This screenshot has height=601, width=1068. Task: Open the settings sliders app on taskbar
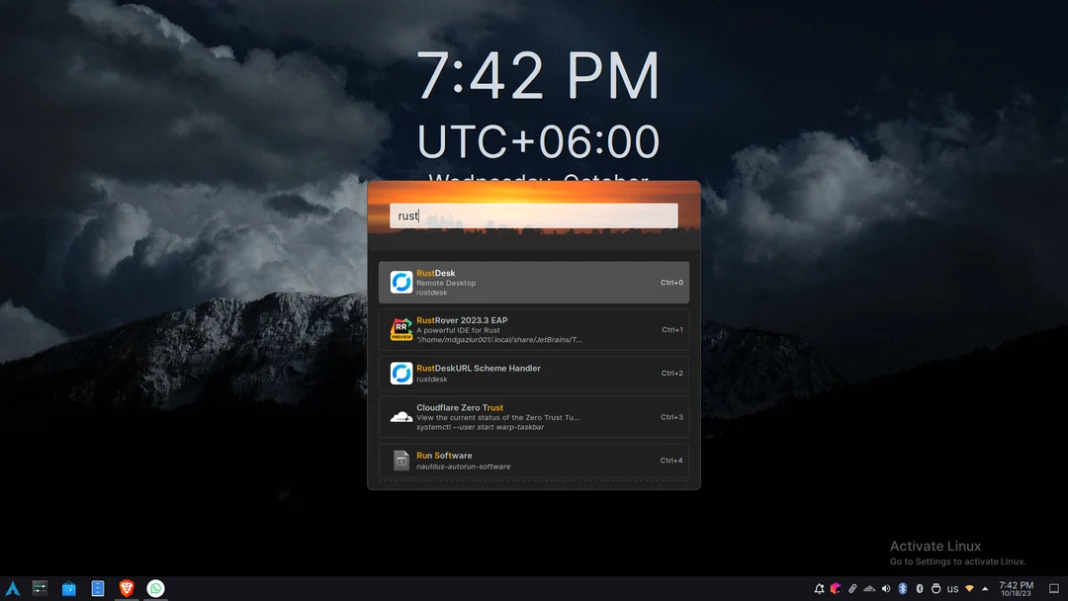(x=40, y=588)
